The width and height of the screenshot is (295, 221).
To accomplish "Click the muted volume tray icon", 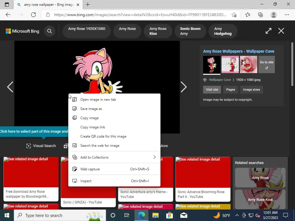I will 258,215.
